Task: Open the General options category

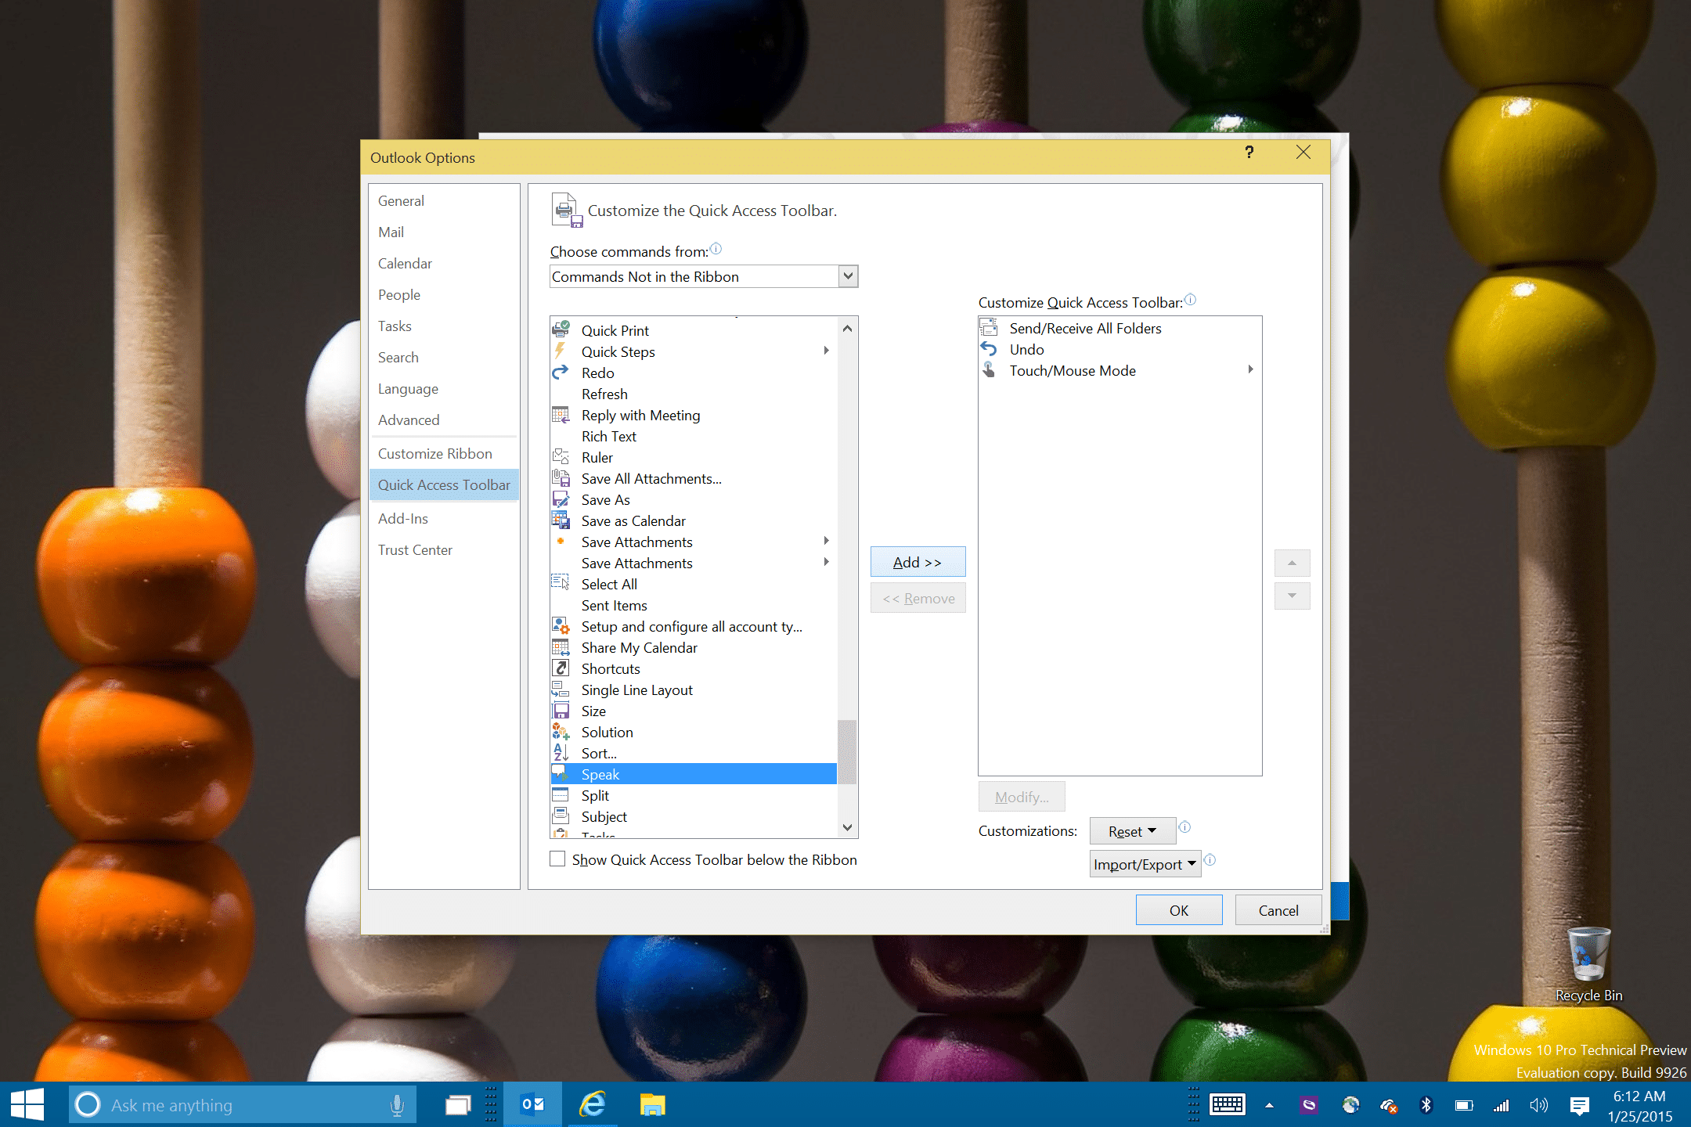Action: click(x=444, y=200)
